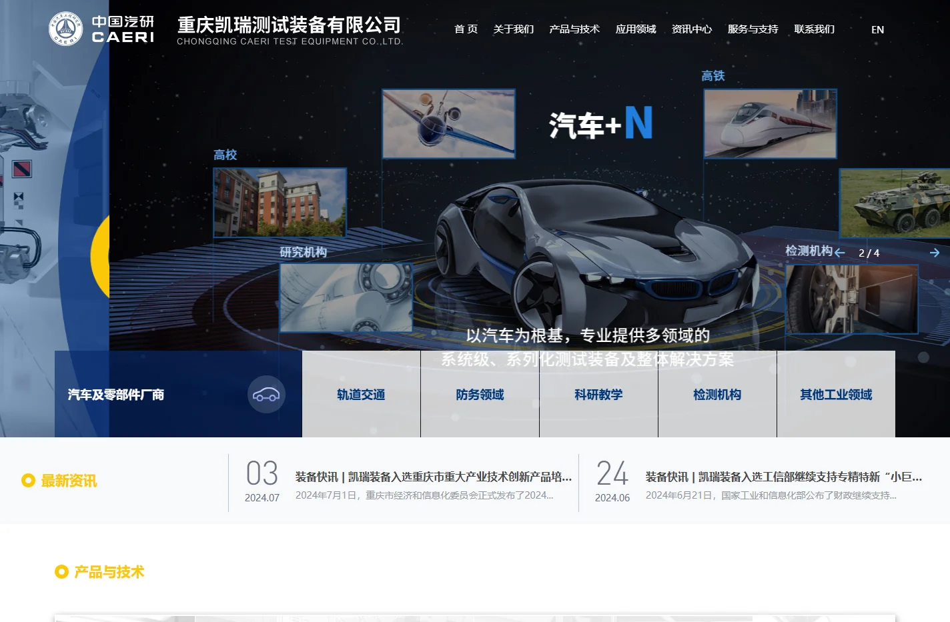
Task: Click the wheel testing thumbnail under 检测机构
Action: point(852,299)
